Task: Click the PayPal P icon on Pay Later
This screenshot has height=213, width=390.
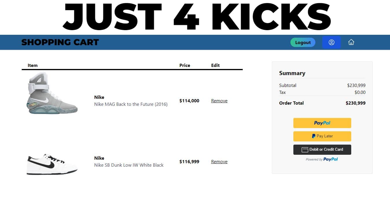Action: coord(314,136)
